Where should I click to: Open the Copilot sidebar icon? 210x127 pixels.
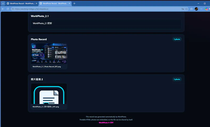click(207, 9)
